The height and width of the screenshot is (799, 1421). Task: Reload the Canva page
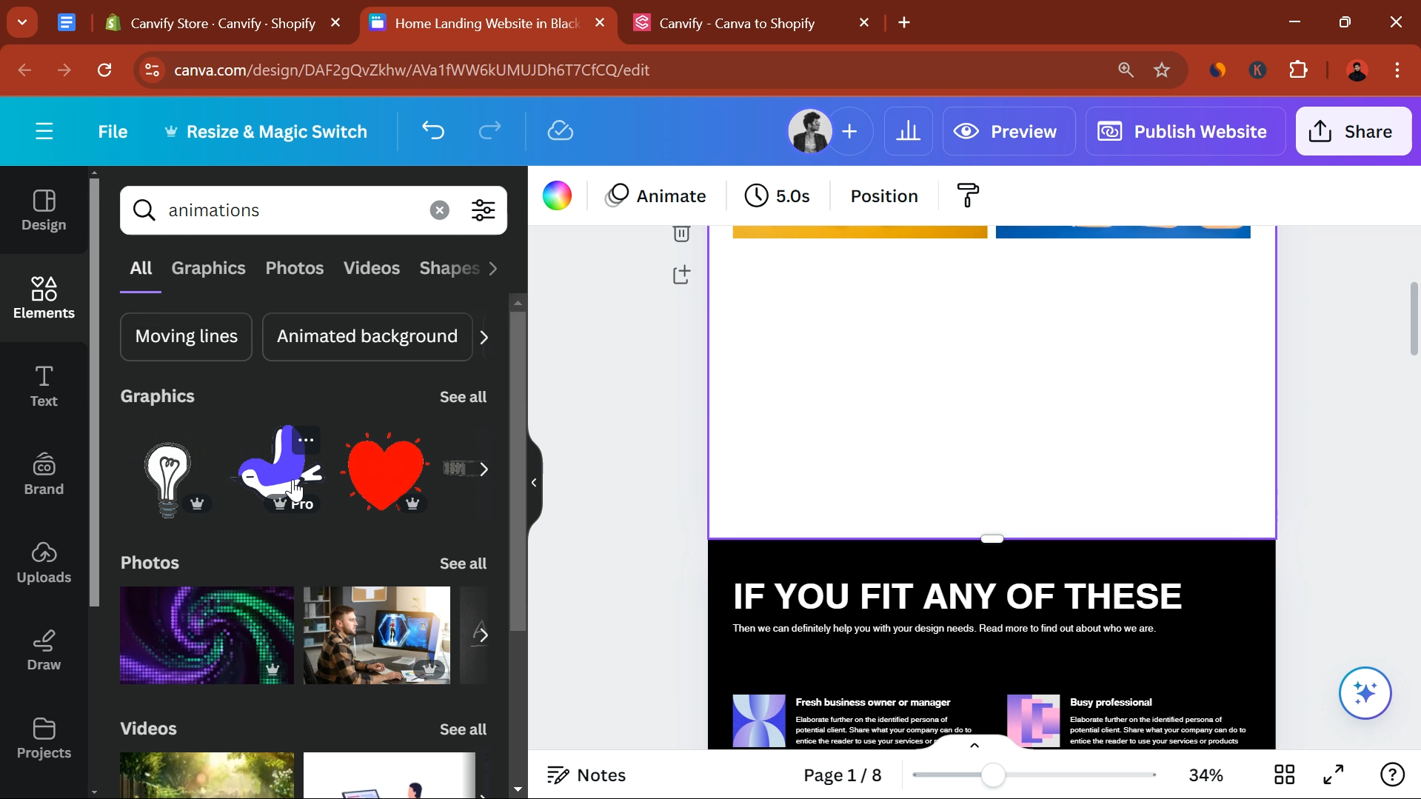click(x=104, y=70)
